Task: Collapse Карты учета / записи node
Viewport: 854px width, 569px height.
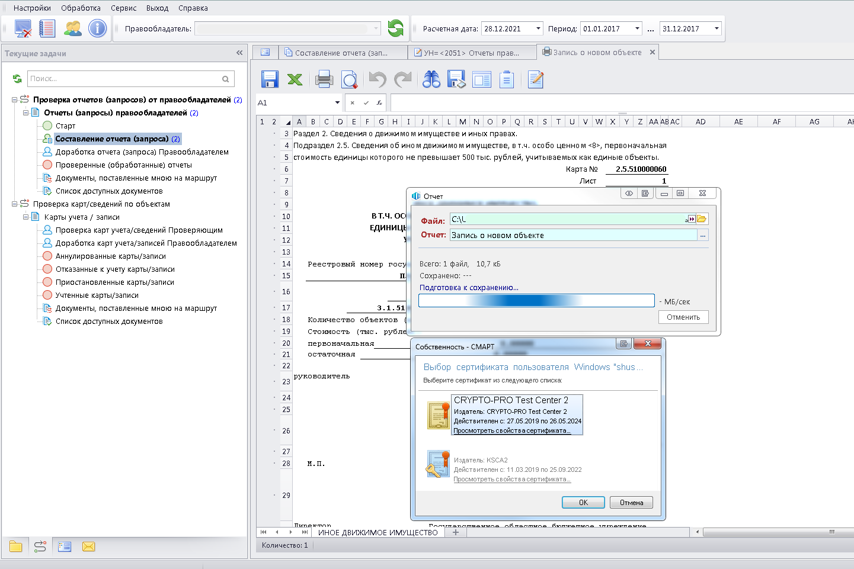Action: (x=26, y=217)
